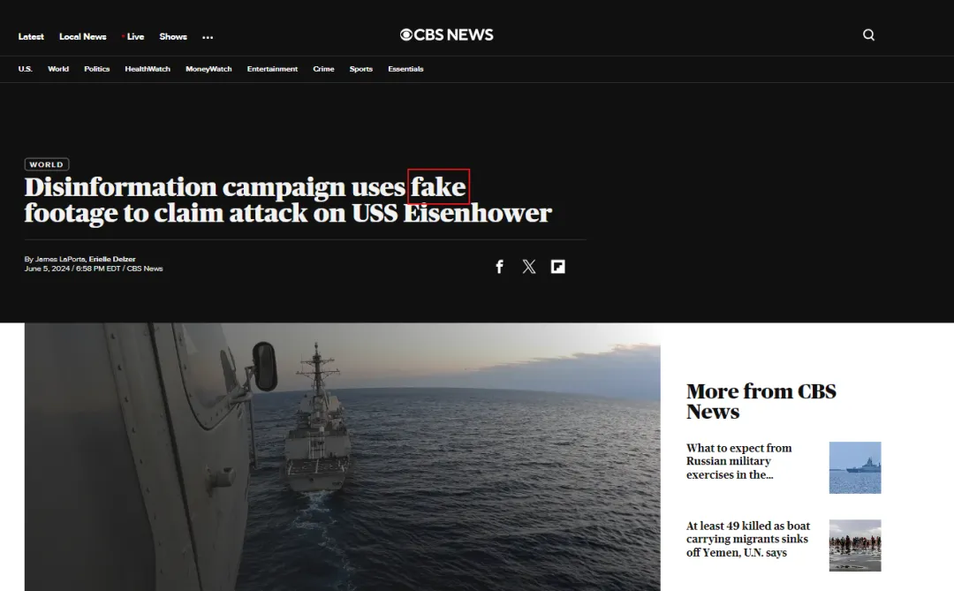Open the Essentials section
954x591 pixels.
(405, 69)
